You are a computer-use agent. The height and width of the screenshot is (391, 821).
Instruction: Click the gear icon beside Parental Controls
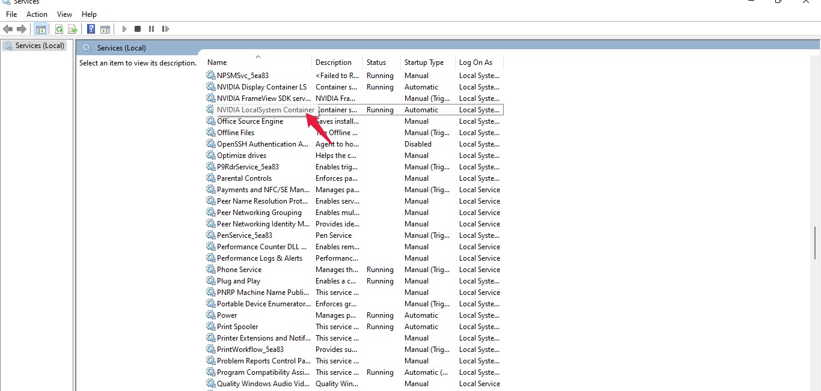click(210, 178)
